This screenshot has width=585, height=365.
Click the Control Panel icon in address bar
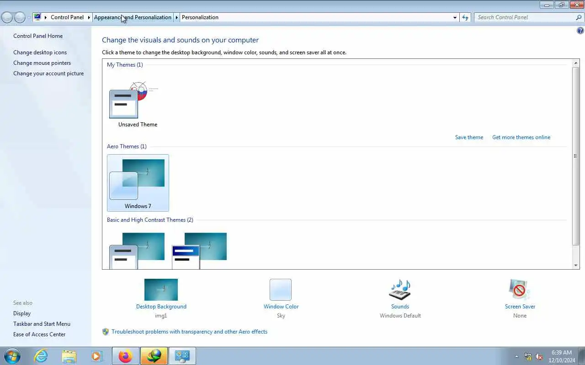37,17
